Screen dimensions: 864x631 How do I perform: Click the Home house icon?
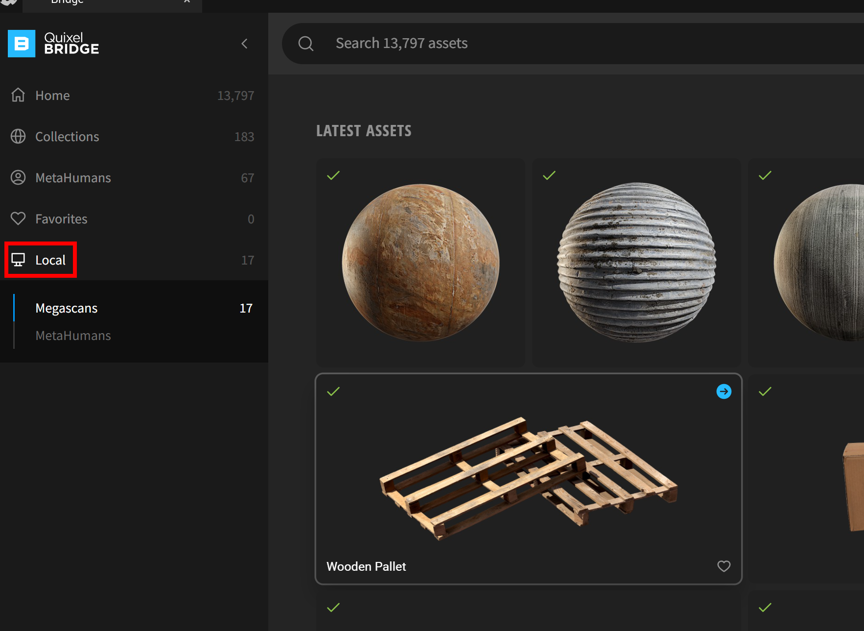coord(18,95)
